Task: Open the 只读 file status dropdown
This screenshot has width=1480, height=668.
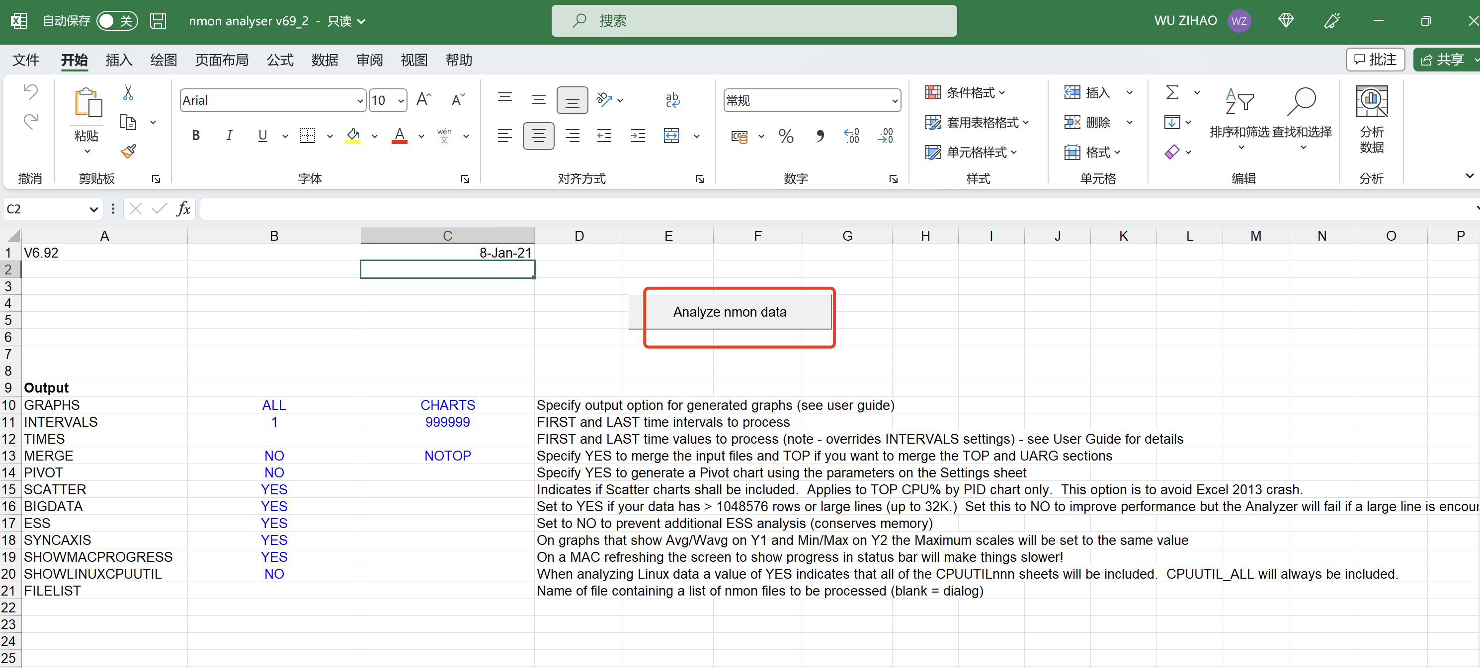Action: click(x=346, y=21)
